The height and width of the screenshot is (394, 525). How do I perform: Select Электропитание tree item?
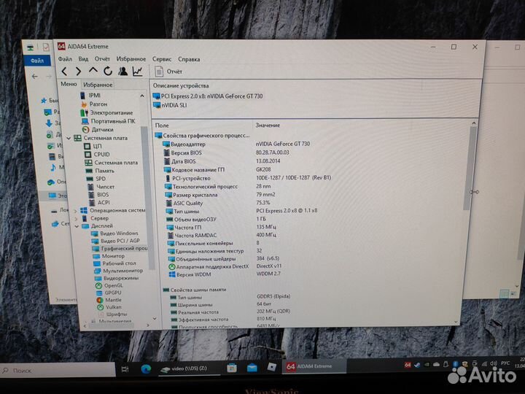click(106, 112)
